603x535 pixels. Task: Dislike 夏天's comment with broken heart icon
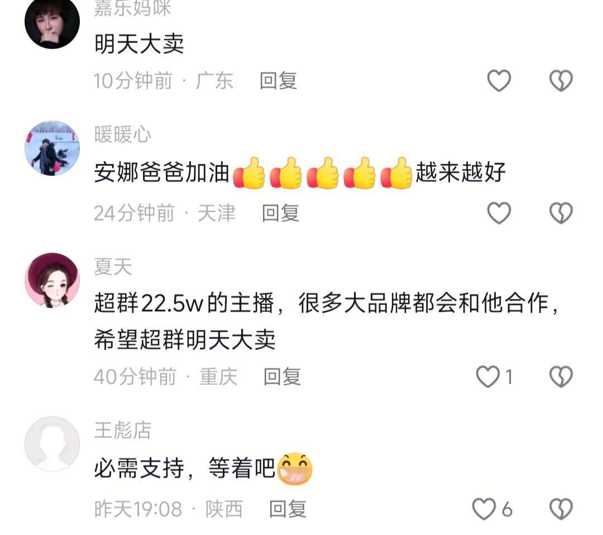click(x=561, y=376)
